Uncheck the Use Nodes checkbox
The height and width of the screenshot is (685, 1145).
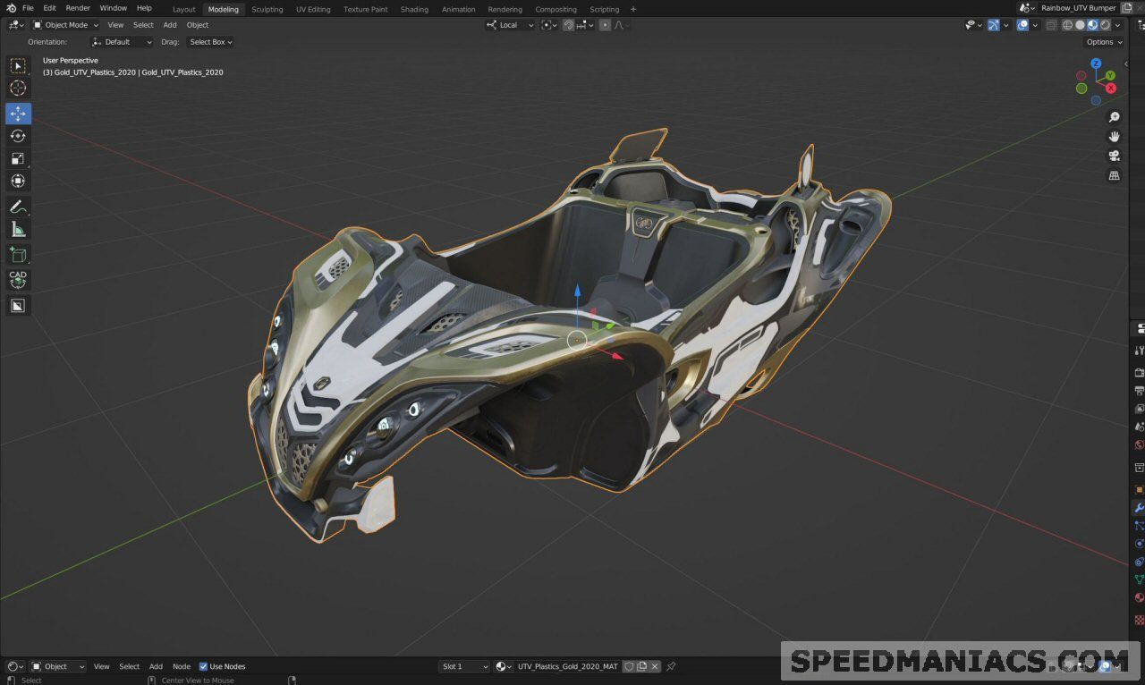[203, 666]
